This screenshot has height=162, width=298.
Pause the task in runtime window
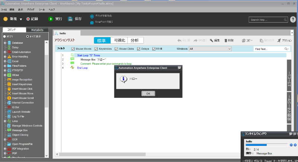(x=291, y=145)
